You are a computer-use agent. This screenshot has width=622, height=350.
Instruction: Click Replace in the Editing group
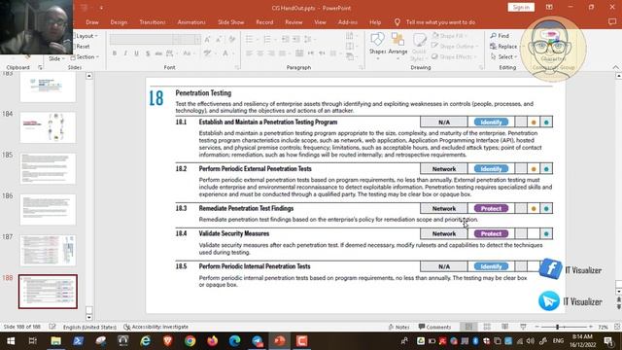point(503,47)
